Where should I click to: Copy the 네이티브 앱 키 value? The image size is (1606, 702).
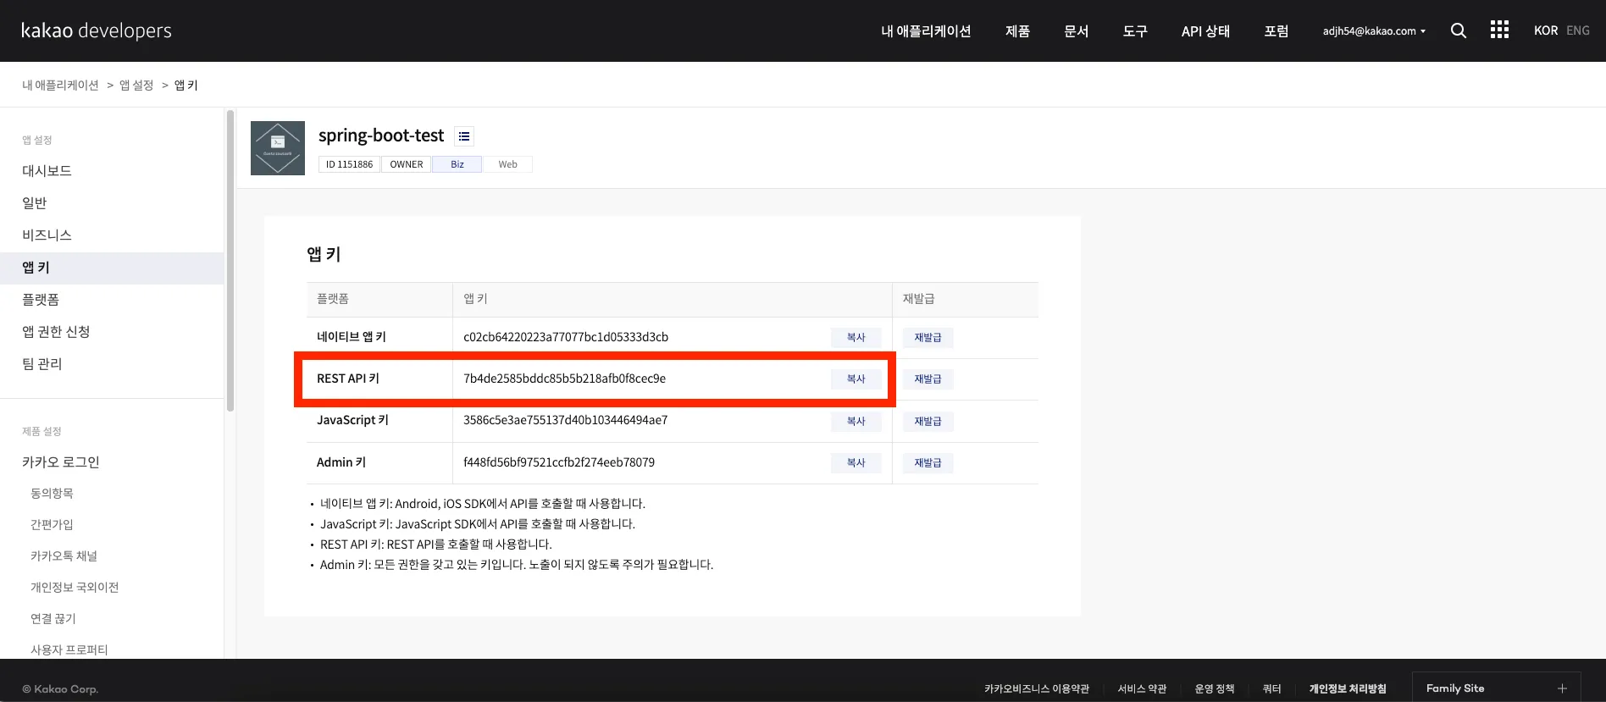pyautogui.click(x=856, y=337)
